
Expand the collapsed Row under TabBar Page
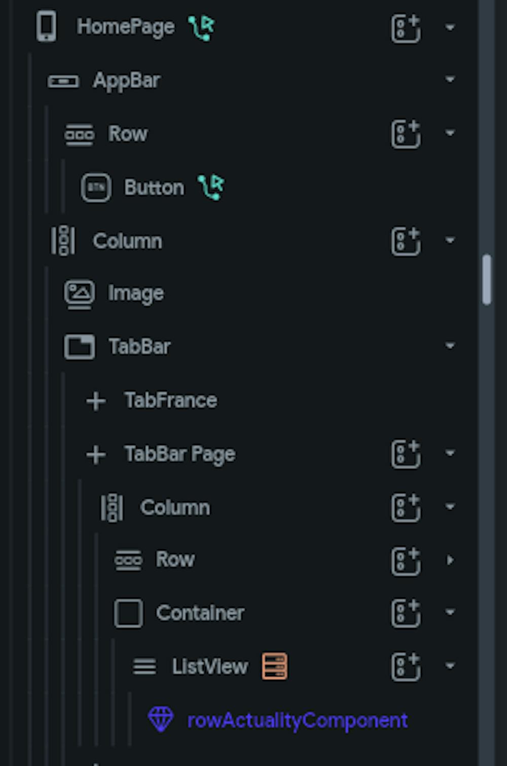pos(450,560)
